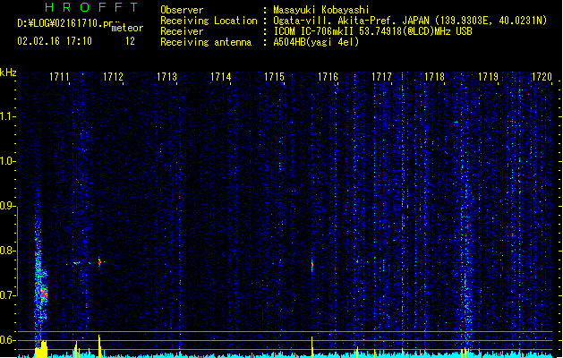This screenshot has width=563, height=358.
Task: Click the 'Receiving antenna' label
Action: pos(206,42)
